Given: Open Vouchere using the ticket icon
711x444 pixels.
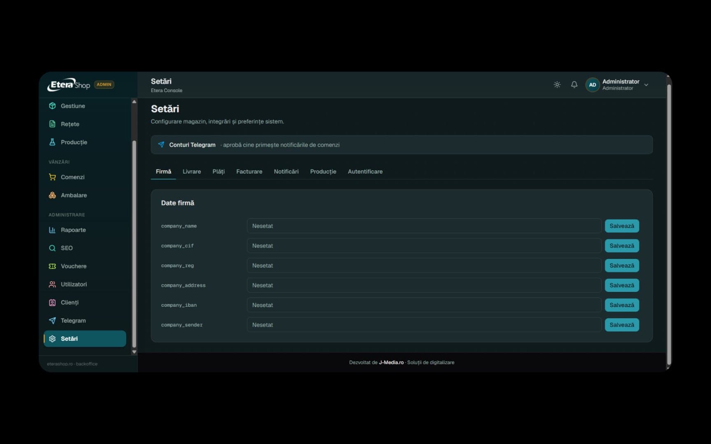Looking at the screenshot, I should click(x=52, y=266).
